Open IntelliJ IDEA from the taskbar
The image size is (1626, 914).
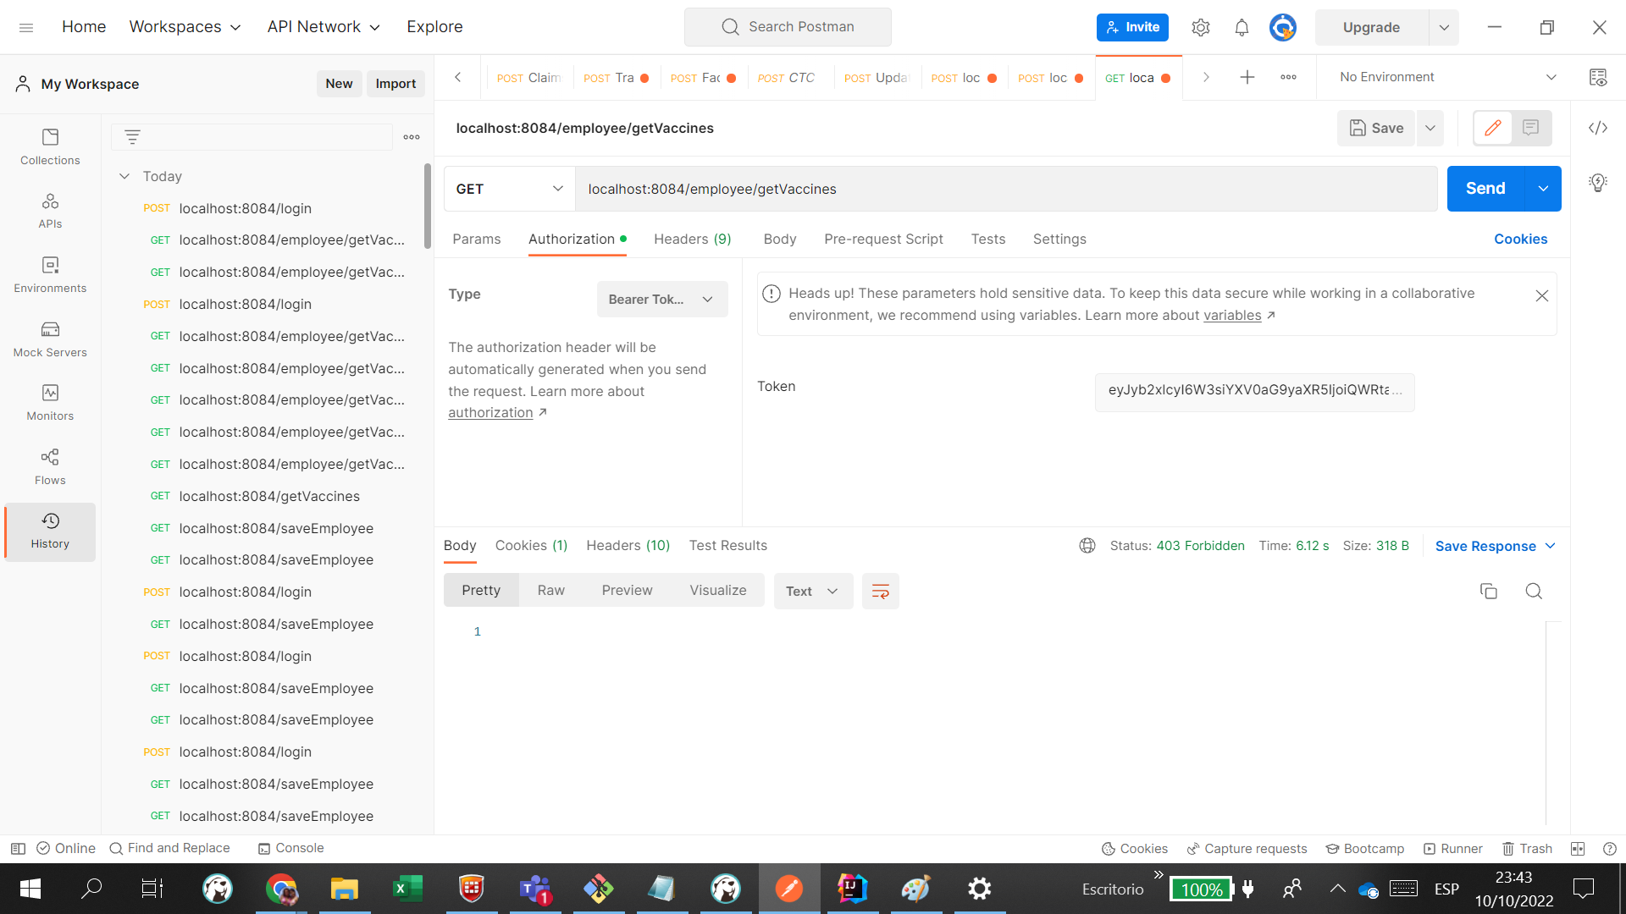tap(853, 889)
